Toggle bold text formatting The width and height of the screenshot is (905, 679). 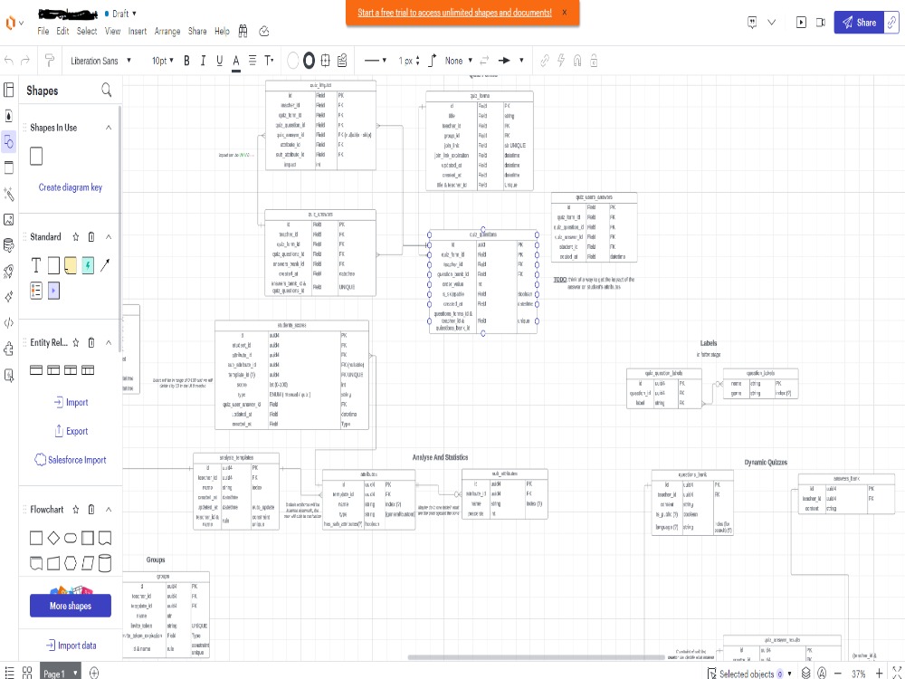[186, 61]
